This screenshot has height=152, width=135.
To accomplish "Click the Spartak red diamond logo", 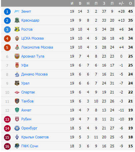I will point(17,92).
